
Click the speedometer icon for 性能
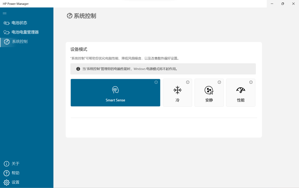[x=241, y=90]
